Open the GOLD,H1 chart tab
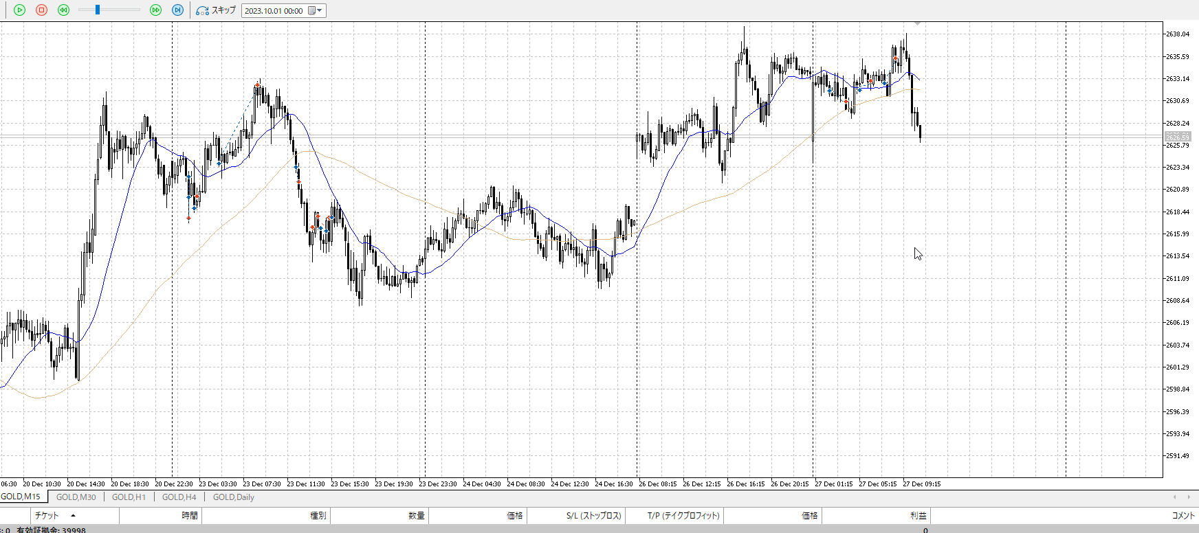This screenshot has height=533, width=1199. pyautogui.click(x=129, y=497)
